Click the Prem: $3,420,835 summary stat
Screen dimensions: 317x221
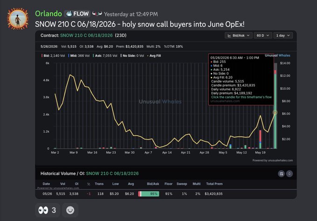coord(130,47)
